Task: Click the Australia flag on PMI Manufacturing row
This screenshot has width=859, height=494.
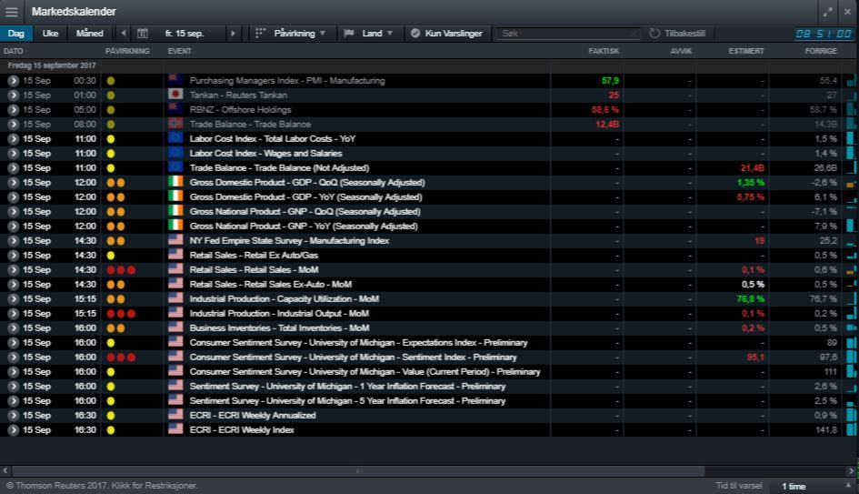Action: 175,80
